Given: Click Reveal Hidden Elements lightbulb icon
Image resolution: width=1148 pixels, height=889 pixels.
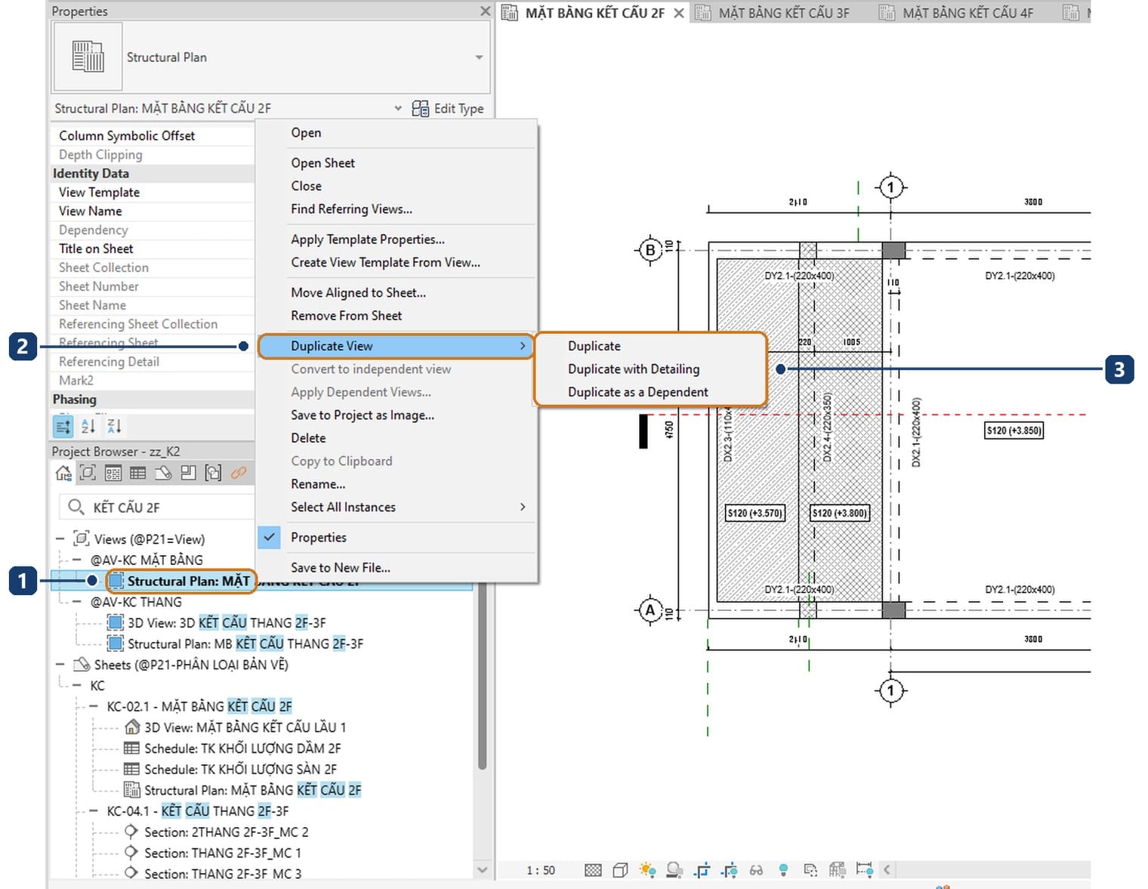Looking at the screenshot, I should click(x=783, y=870).
